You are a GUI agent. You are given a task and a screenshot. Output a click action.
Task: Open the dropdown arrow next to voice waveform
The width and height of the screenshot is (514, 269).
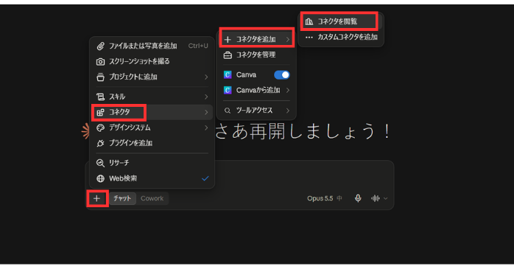(386, 198)
